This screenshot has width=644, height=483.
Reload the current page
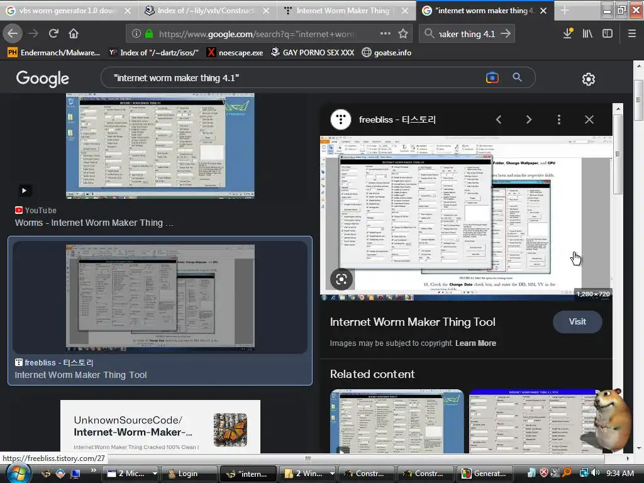pos(53,33)
